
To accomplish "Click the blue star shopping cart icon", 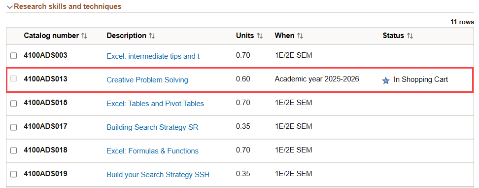I will click(x=386, y=80).
